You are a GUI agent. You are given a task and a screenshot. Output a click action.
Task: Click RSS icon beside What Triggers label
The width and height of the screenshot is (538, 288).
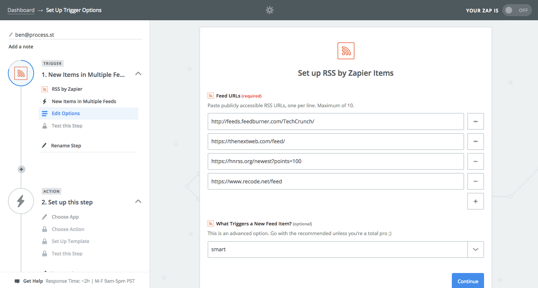coord(211,223)
